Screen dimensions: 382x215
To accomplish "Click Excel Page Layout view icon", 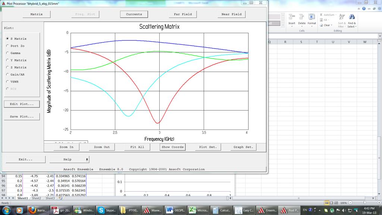I will (331, 203).
